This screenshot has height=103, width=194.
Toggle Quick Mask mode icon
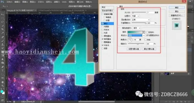pos(2,97)
